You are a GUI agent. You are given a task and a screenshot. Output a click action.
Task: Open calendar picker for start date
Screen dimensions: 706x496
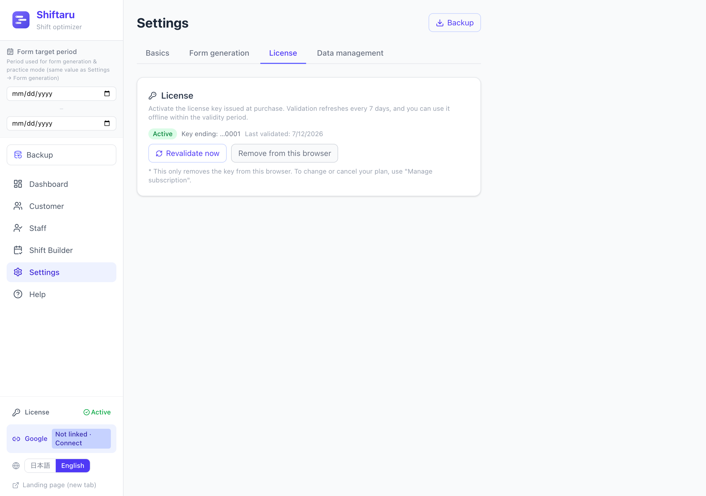point(107,94)
